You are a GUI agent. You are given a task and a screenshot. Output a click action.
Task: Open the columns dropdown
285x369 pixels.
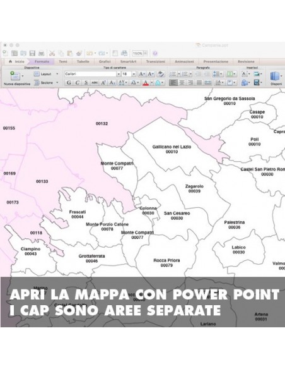231,74
